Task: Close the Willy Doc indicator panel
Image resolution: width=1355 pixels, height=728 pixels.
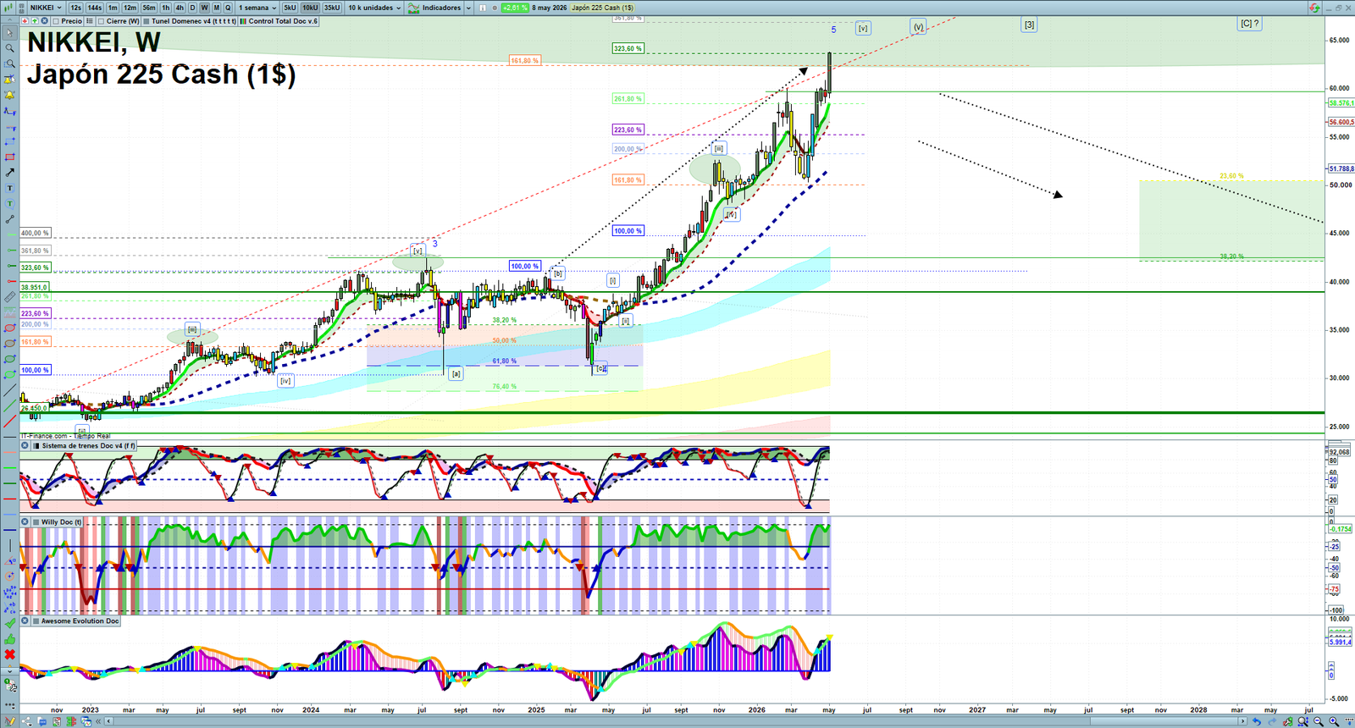Action: pyautogui.click(x=25, y=521)
